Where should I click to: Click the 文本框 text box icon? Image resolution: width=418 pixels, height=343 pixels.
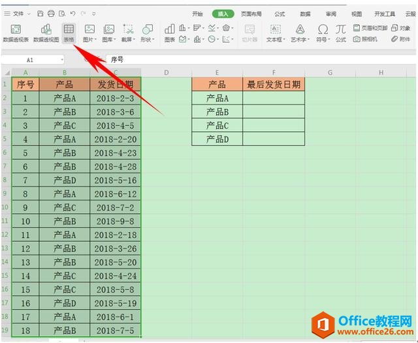coord(276,29)
